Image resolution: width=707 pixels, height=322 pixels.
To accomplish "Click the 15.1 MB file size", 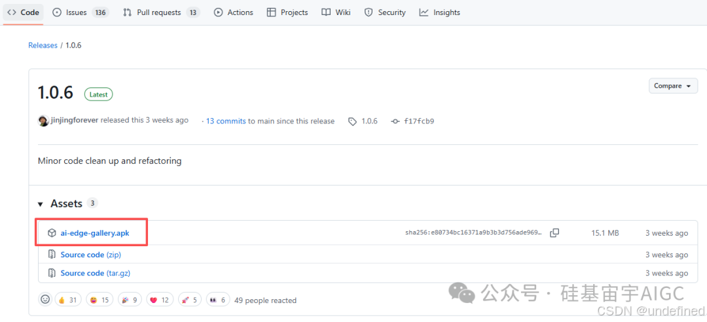I will pyautogui.click(x=605, y=233).
